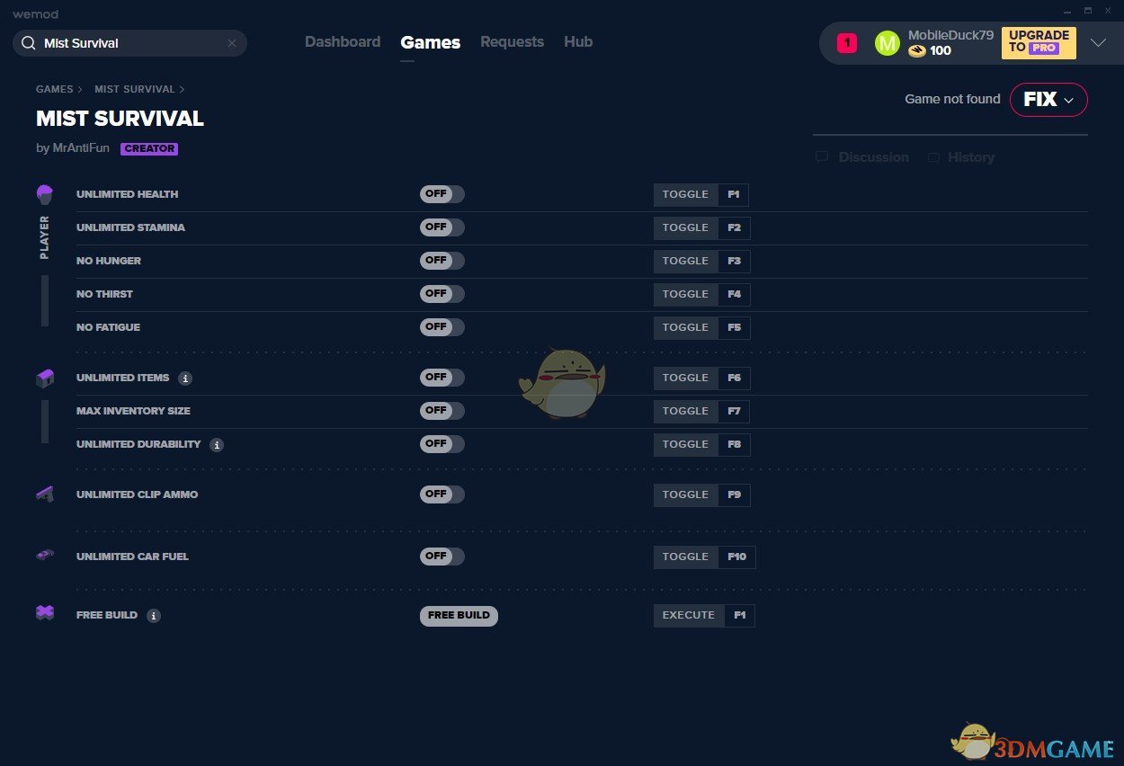This screenshot has width=1124, height=766.
Task: Click the UNLIMITED CAR FUEL label
Action: [x=132, y=557]
